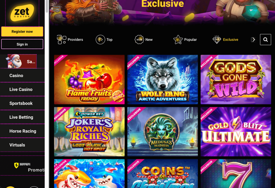The height and width of the screenshot is (188, 275).
Task: Open Wolf Fang Arctic Adventures game
Action: 162,79
